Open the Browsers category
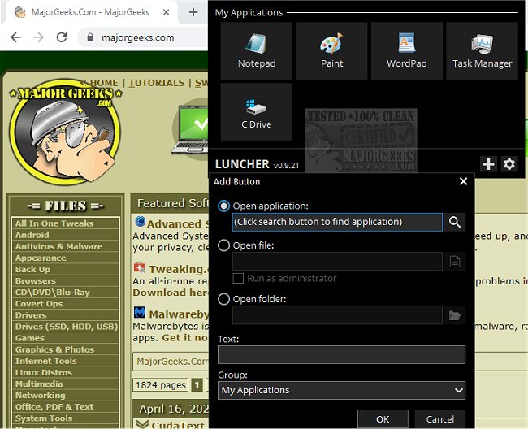The image size is (528, 429). pos(66,281)
